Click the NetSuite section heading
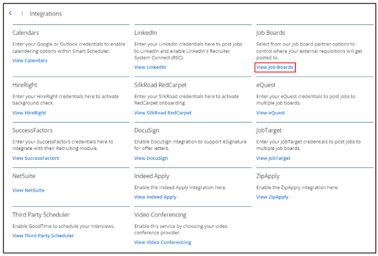The image size is (378, 256). pos(24,176)
